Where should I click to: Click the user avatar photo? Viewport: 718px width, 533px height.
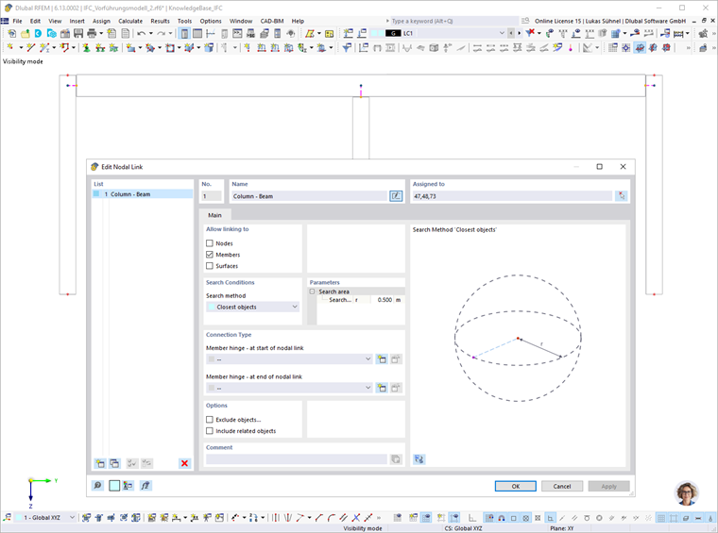click(687, 493)
